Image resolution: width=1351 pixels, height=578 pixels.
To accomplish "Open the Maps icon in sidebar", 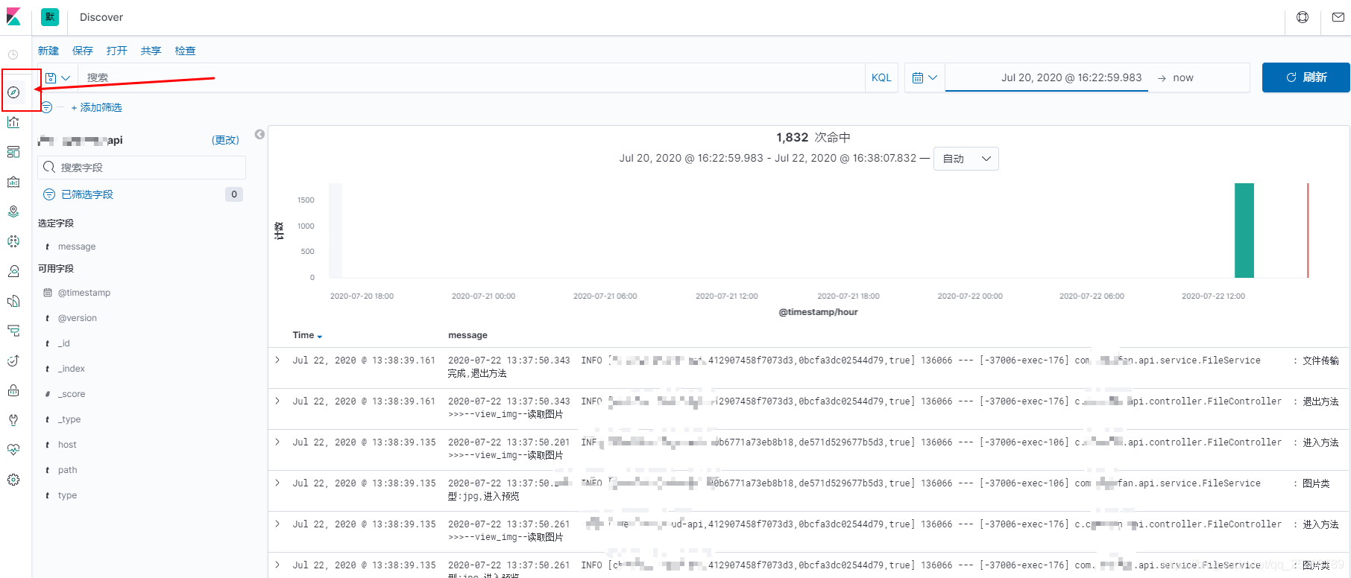I will [13, 212].
